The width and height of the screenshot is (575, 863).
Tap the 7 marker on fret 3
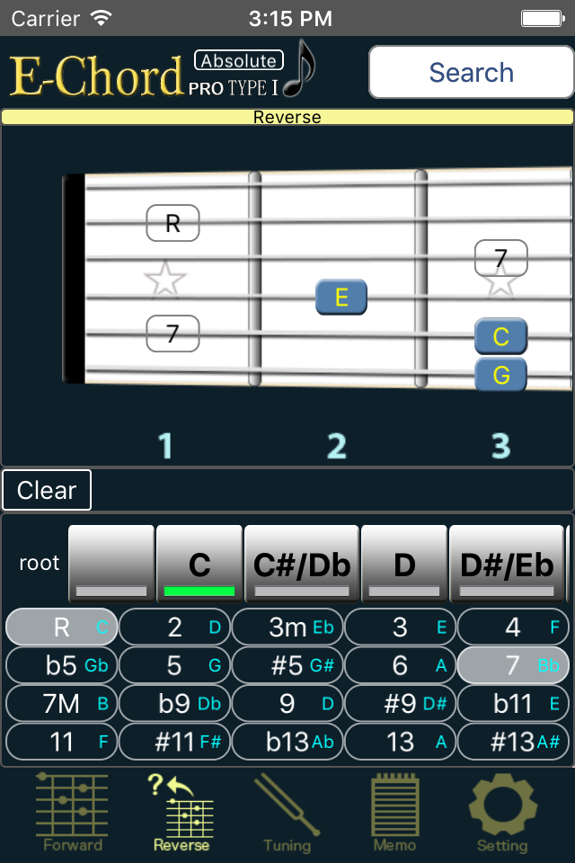coord(500,258)
